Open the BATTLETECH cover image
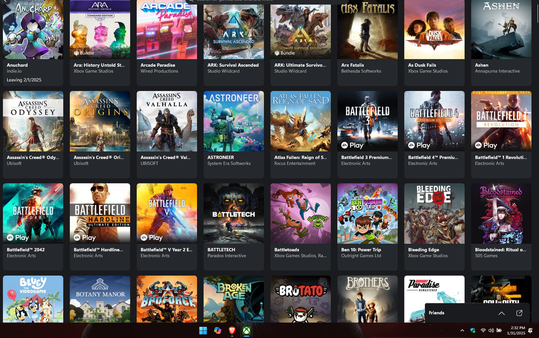The height and width of the screenshot is (338, 539). tap(234, 213)
